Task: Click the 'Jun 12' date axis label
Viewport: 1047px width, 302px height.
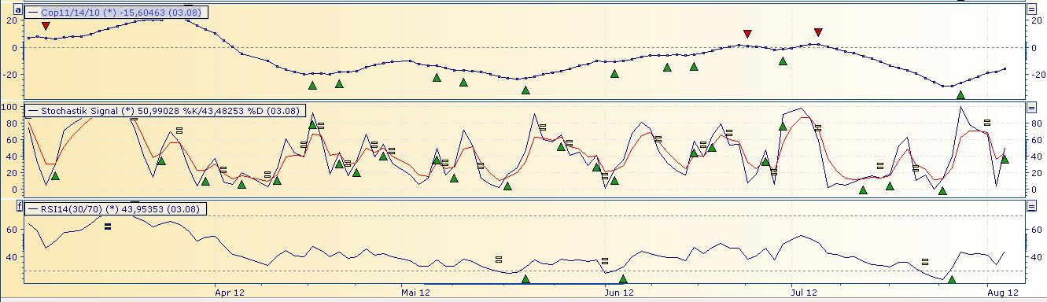Action: (619, 293)
